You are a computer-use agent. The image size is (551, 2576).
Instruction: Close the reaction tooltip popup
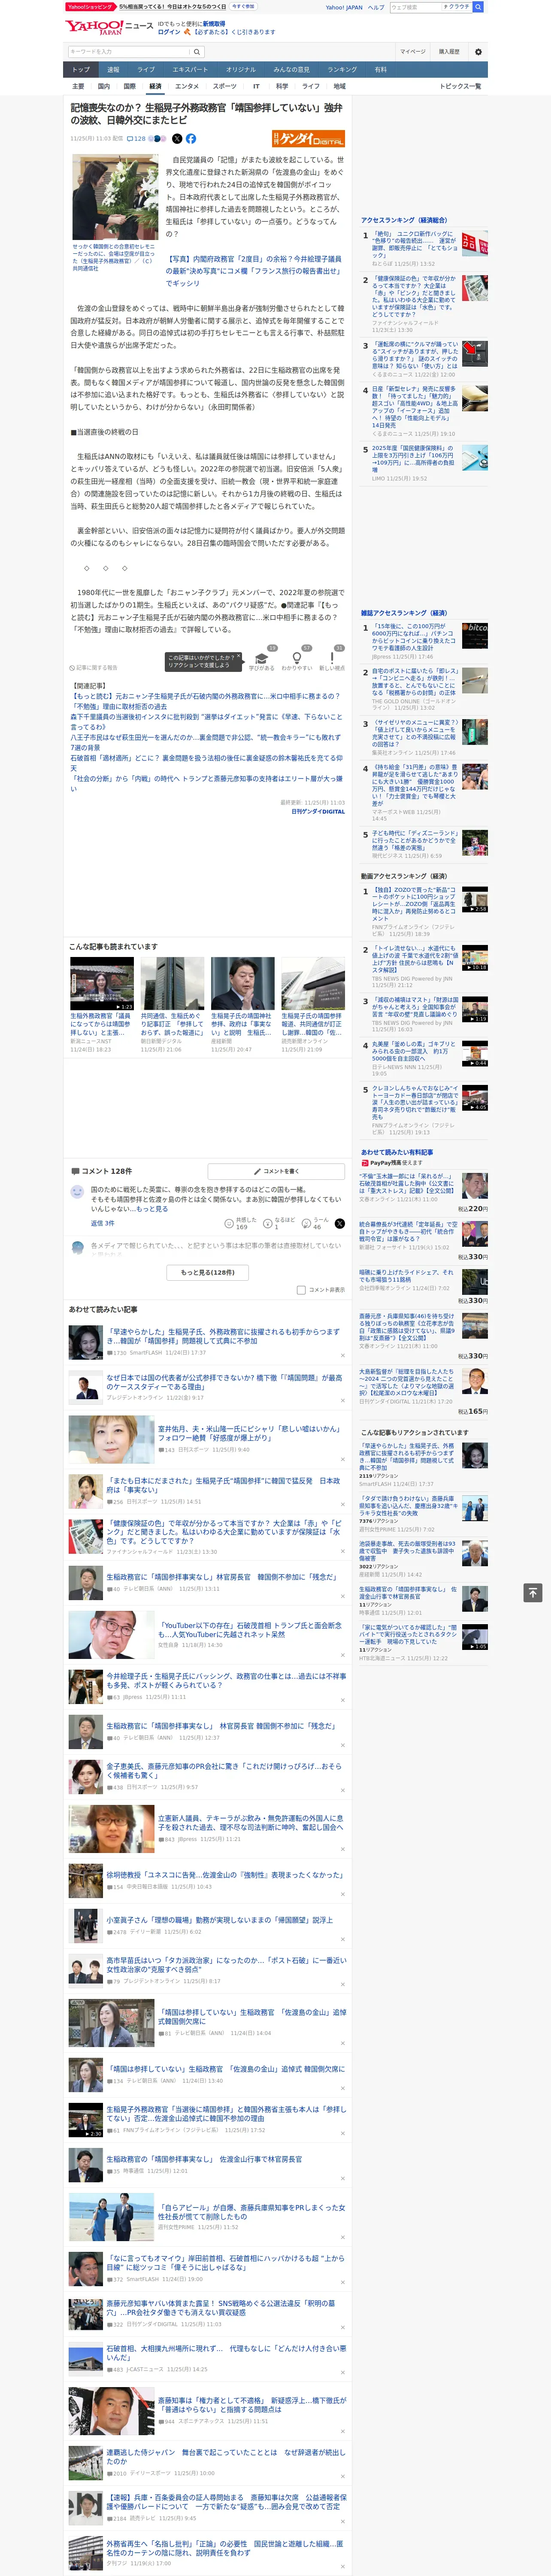pos(239,657)
